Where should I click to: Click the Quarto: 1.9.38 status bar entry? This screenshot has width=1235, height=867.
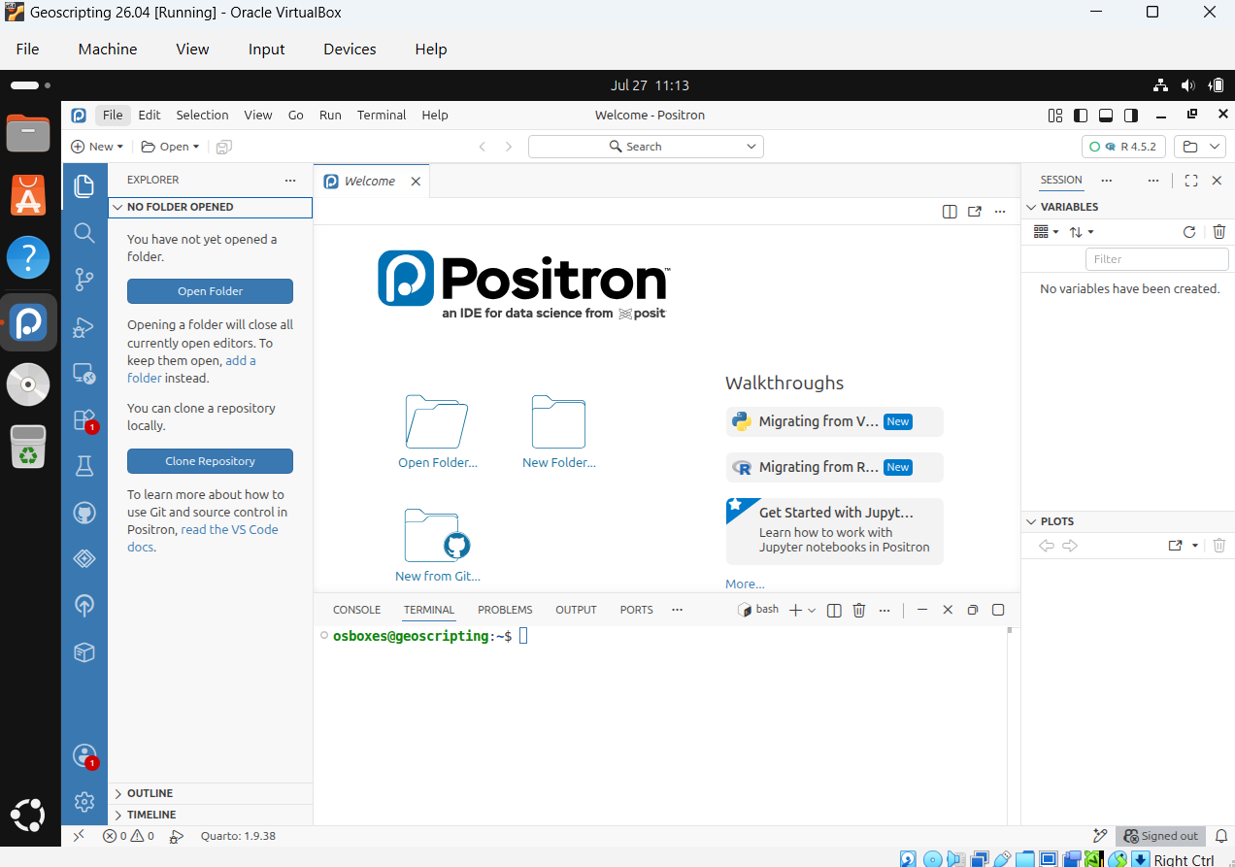(x=238, y=836)
